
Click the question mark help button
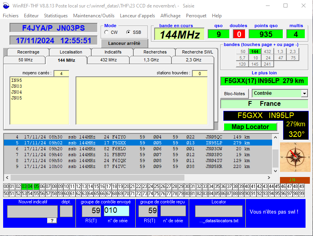tap(52, 221)
